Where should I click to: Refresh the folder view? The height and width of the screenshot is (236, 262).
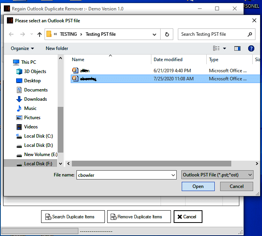[167, 34]
